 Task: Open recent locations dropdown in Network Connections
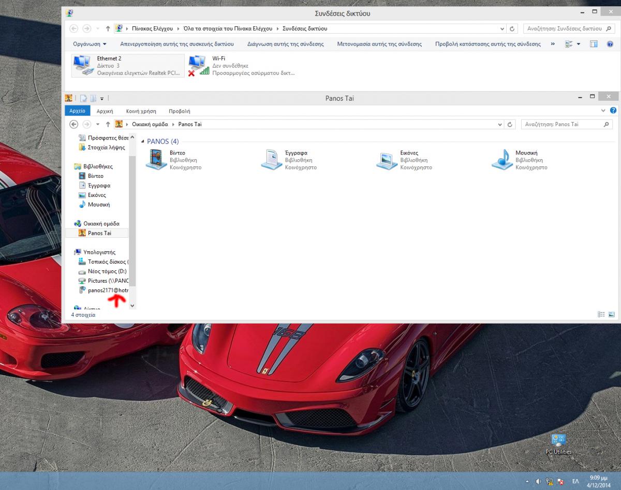(x=98, y=29)
